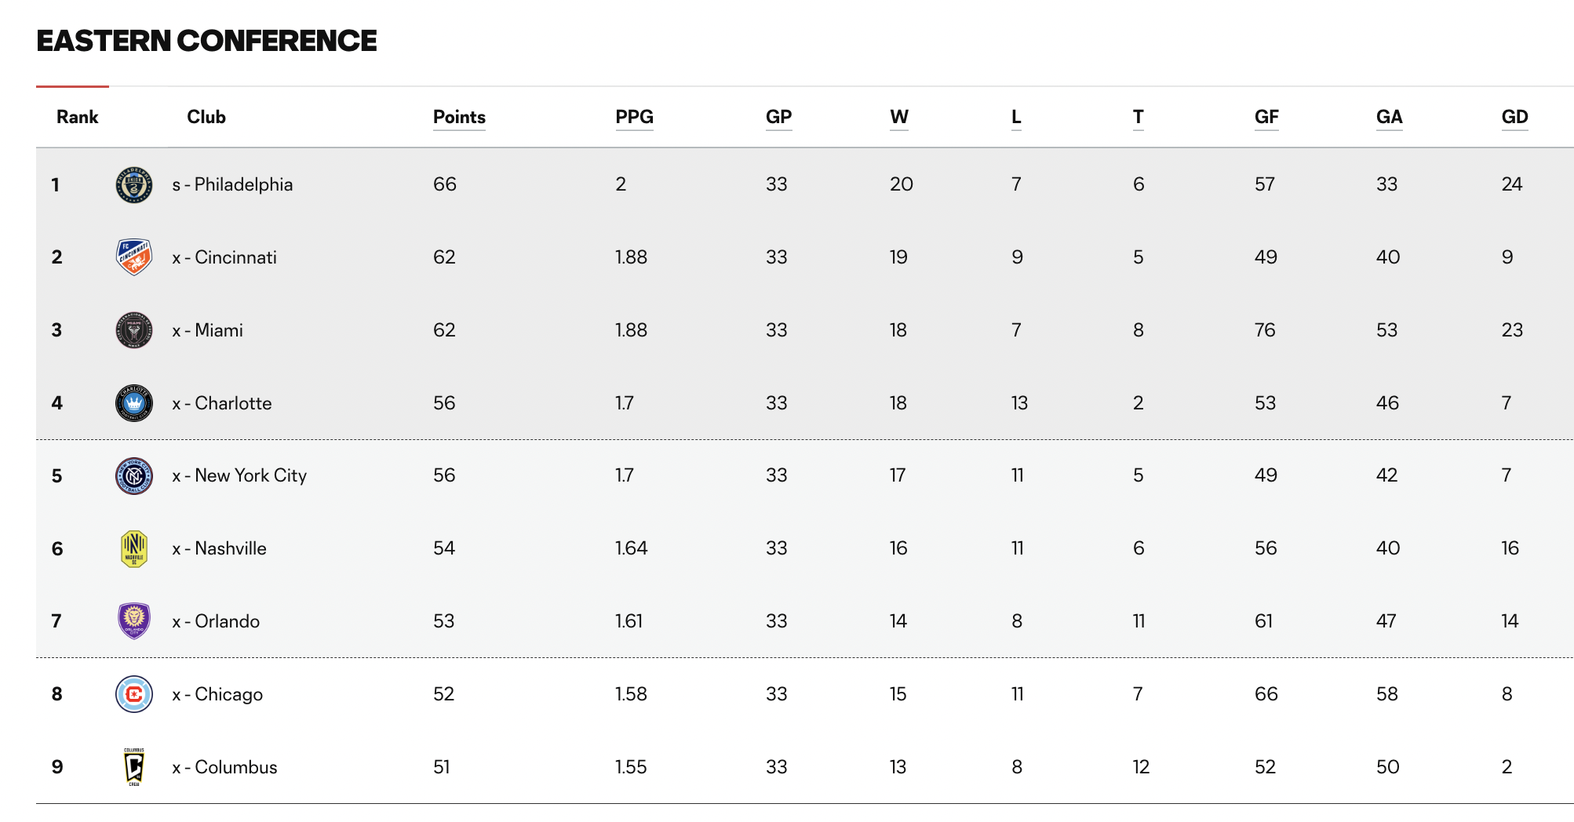
Task: Click the Inter Miami club logo
Action: click(x=134, y=330)
